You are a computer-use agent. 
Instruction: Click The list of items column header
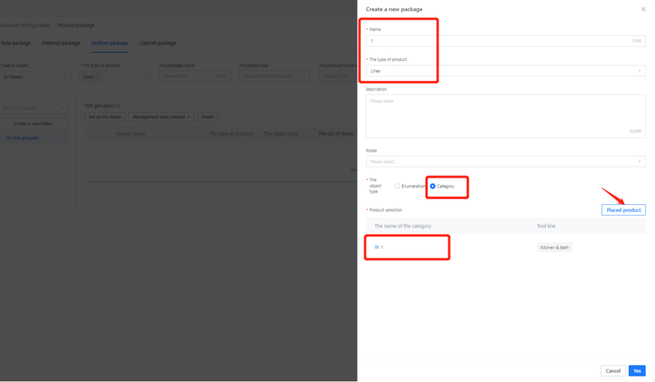tap(336, 134)
